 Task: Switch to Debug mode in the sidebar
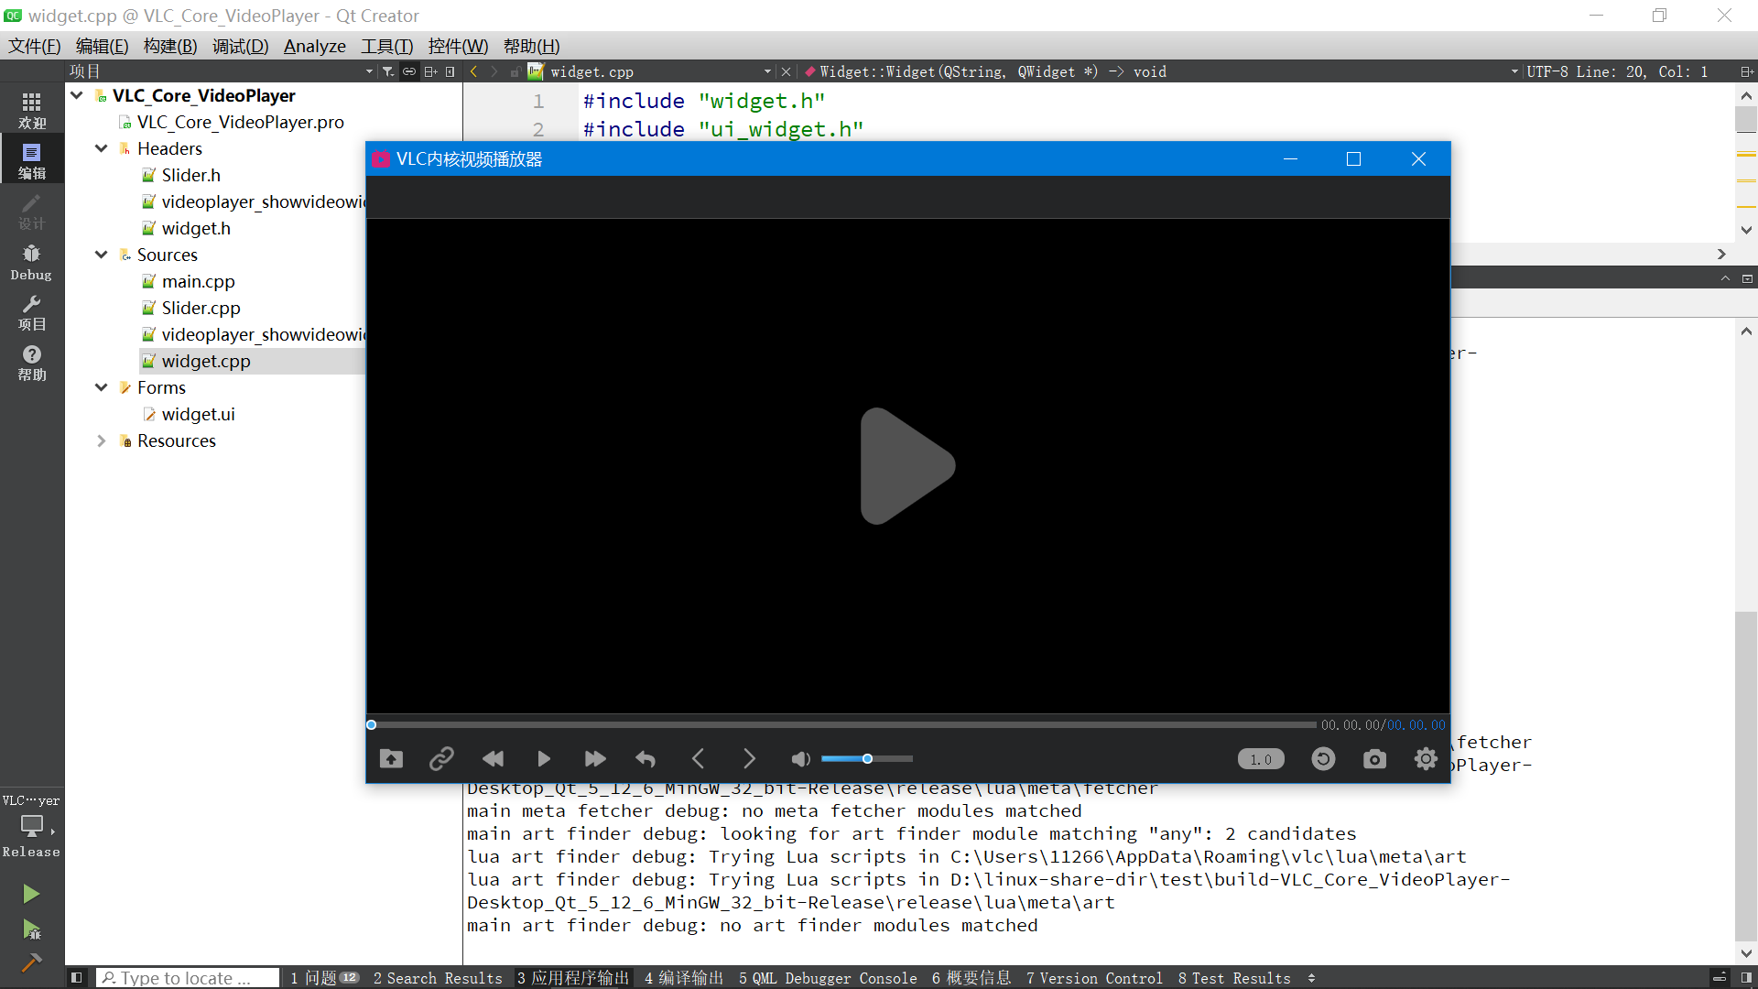[x=31, y=262]
